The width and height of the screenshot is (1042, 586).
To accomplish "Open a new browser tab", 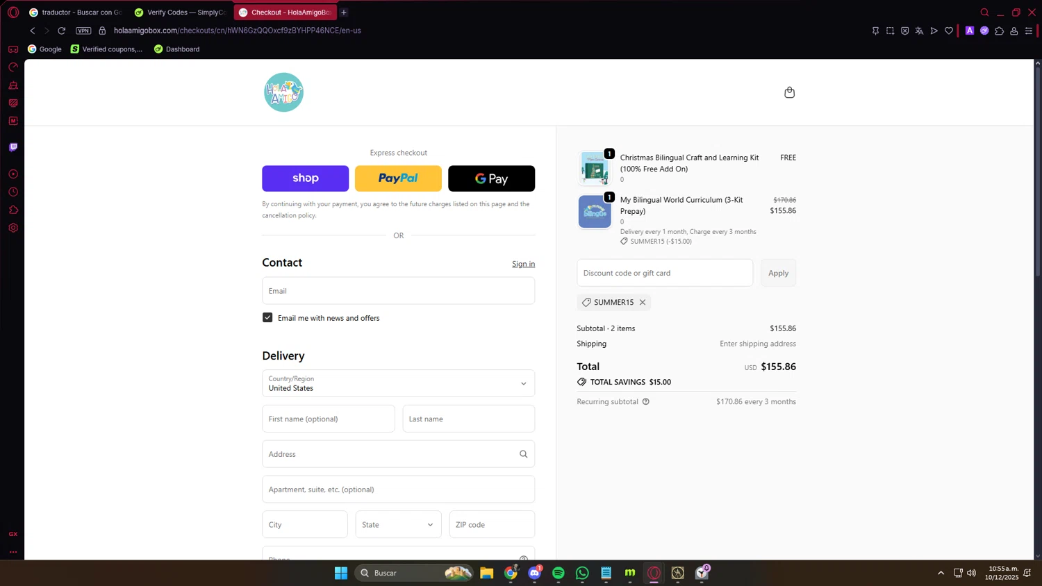I will 344,12.
